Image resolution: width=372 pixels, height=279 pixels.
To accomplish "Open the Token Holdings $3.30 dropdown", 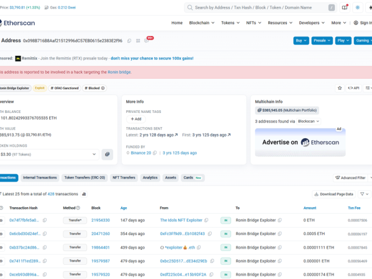I will pyautogui.click(x=49, y=154).
